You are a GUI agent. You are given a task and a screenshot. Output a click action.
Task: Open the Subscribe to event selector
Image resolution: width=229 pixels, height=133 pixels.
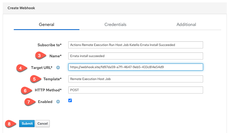pyautogui.click(x=135, y=45)
